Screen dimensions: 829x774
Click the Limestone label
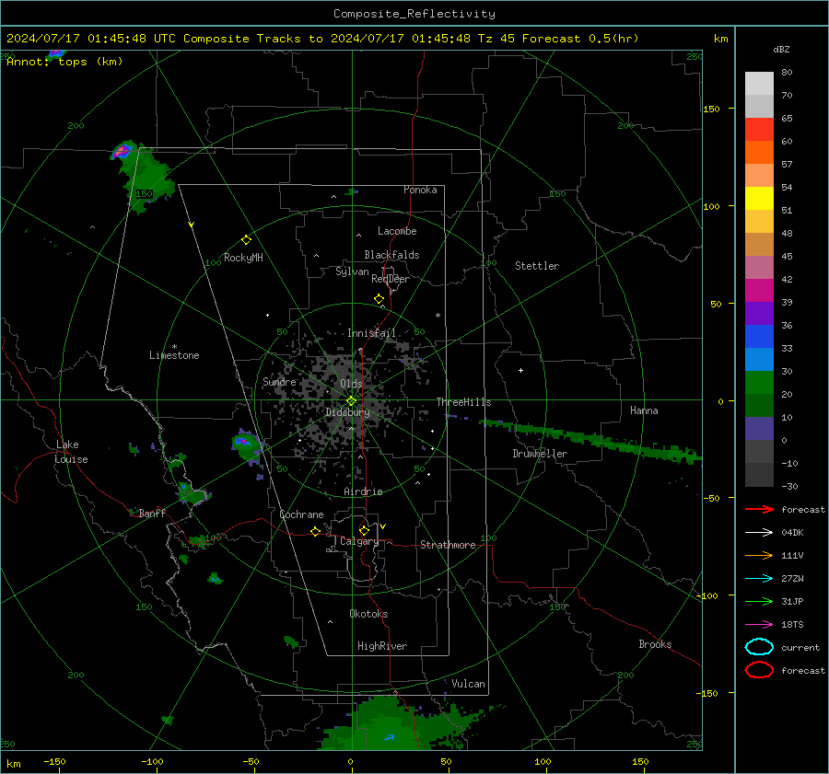pos(174,355)
